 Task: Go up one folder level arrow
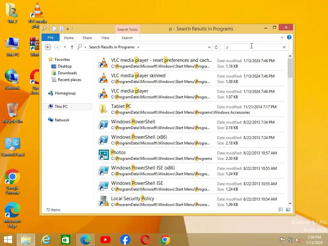(72, 47)
